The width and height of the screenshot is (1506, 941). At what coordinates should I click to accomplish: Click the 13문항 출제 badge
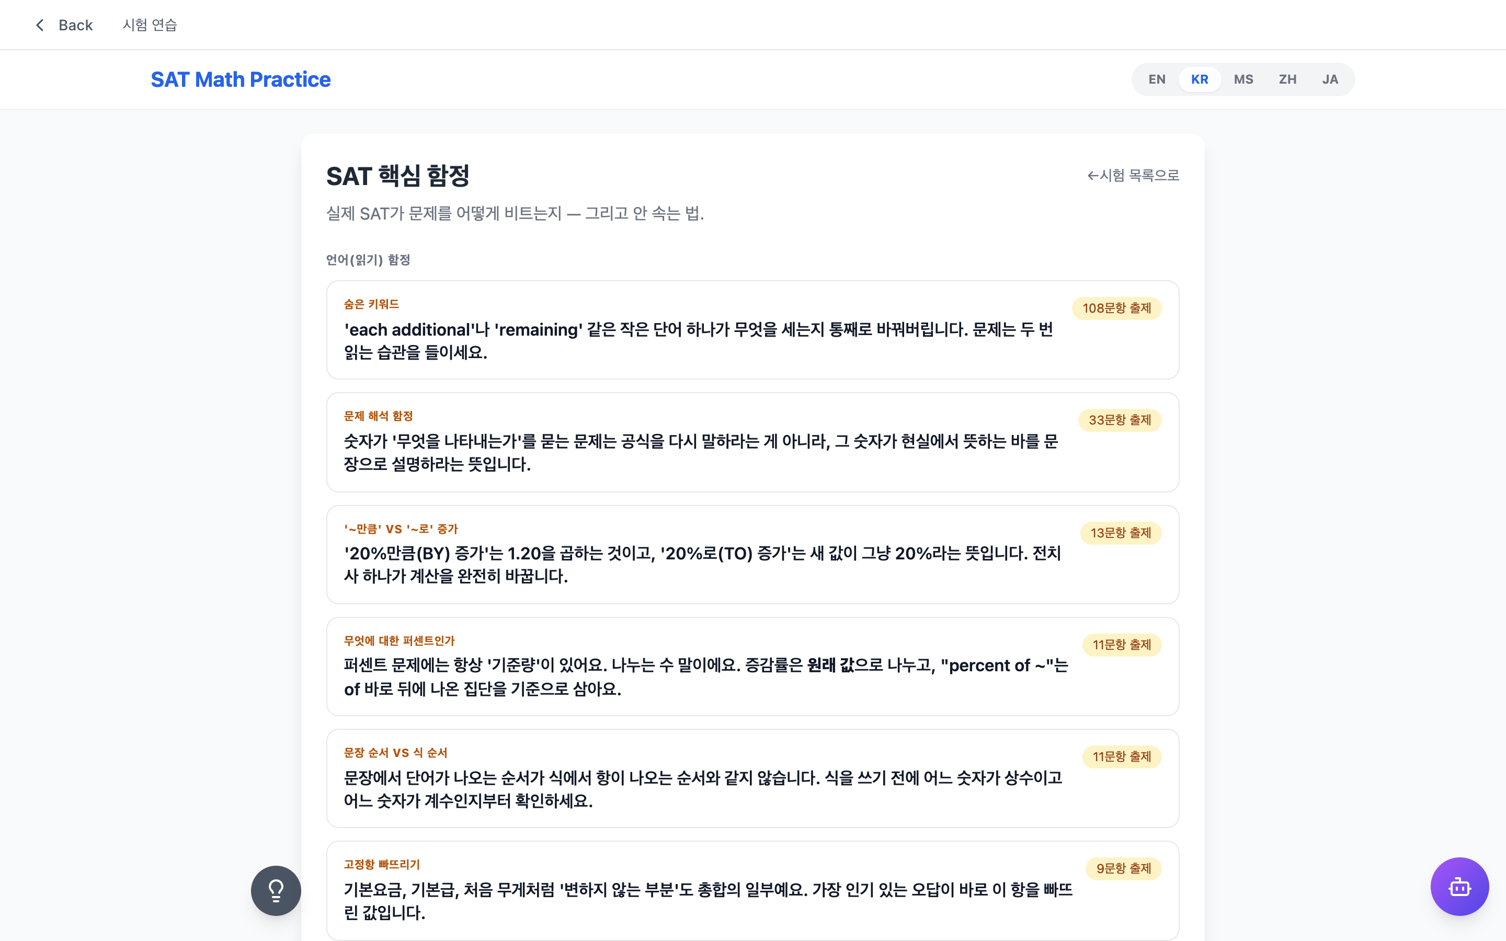(x=1121, y=533)
